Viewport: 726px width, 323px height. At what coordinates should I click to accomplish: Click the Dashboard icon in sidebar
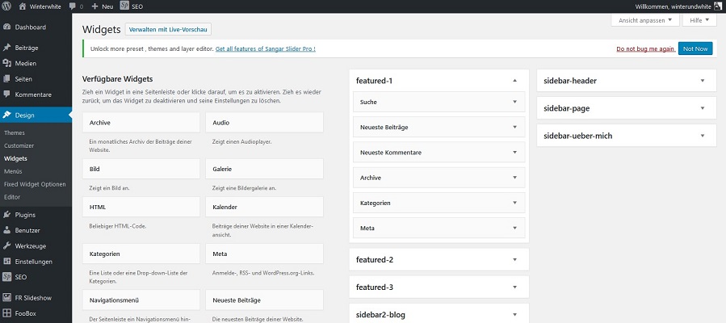coord(7,27)
